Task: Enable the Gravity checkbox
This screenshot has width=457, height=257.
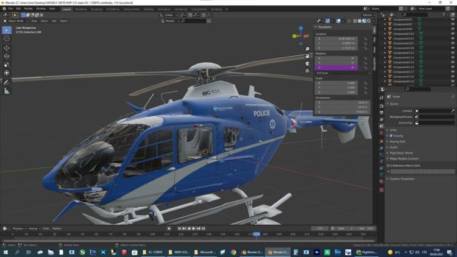Action: click(x=391, y=136)
